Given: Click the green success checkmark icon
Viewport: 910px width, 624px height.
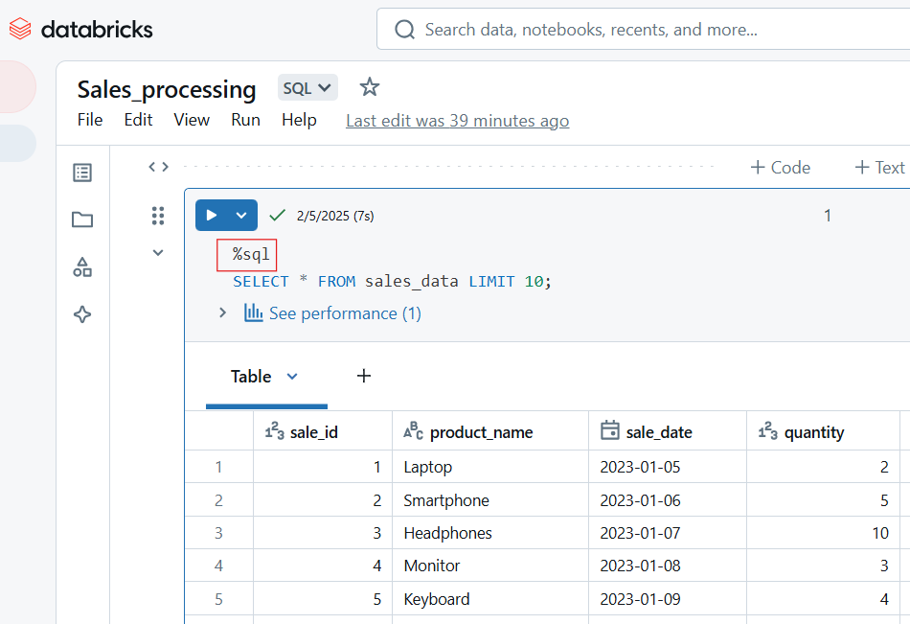Looking at the screenshot, I should [278, 216].
